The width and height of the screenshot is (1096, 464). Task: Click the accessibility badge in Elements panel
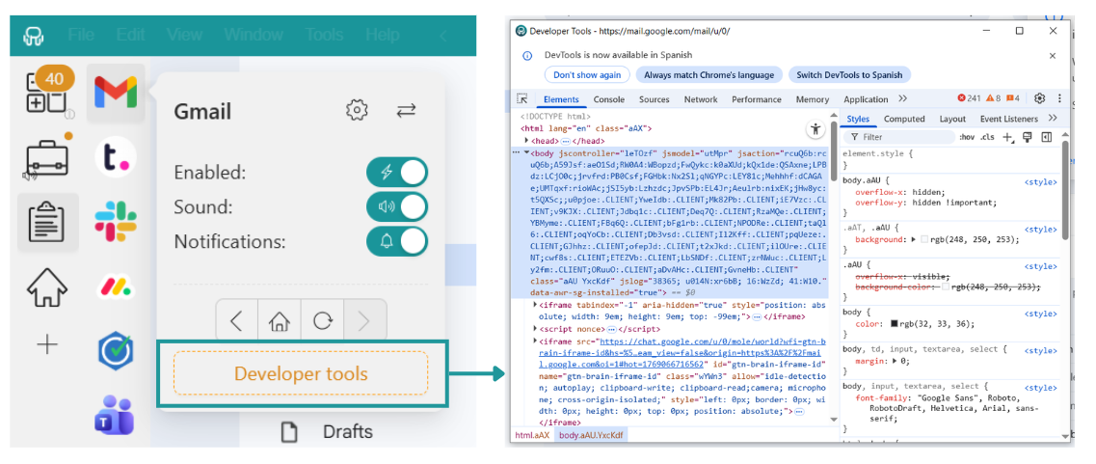coord(815,128)
